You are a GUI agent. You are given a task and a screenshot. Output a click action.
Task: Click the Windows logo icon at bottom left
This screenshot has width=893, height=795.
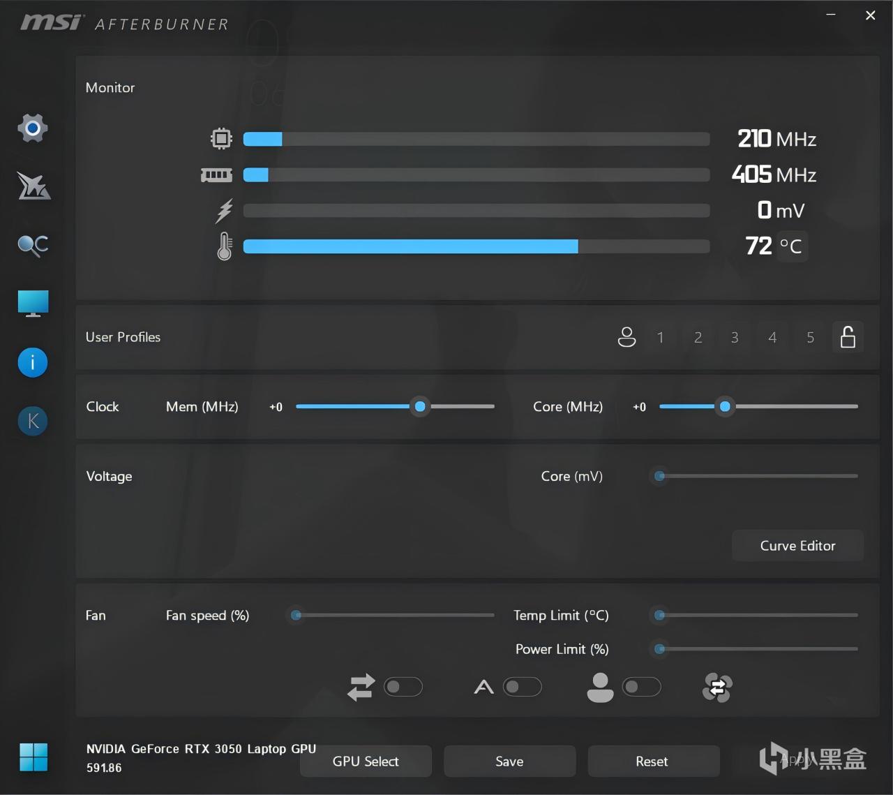click(33, 757)
